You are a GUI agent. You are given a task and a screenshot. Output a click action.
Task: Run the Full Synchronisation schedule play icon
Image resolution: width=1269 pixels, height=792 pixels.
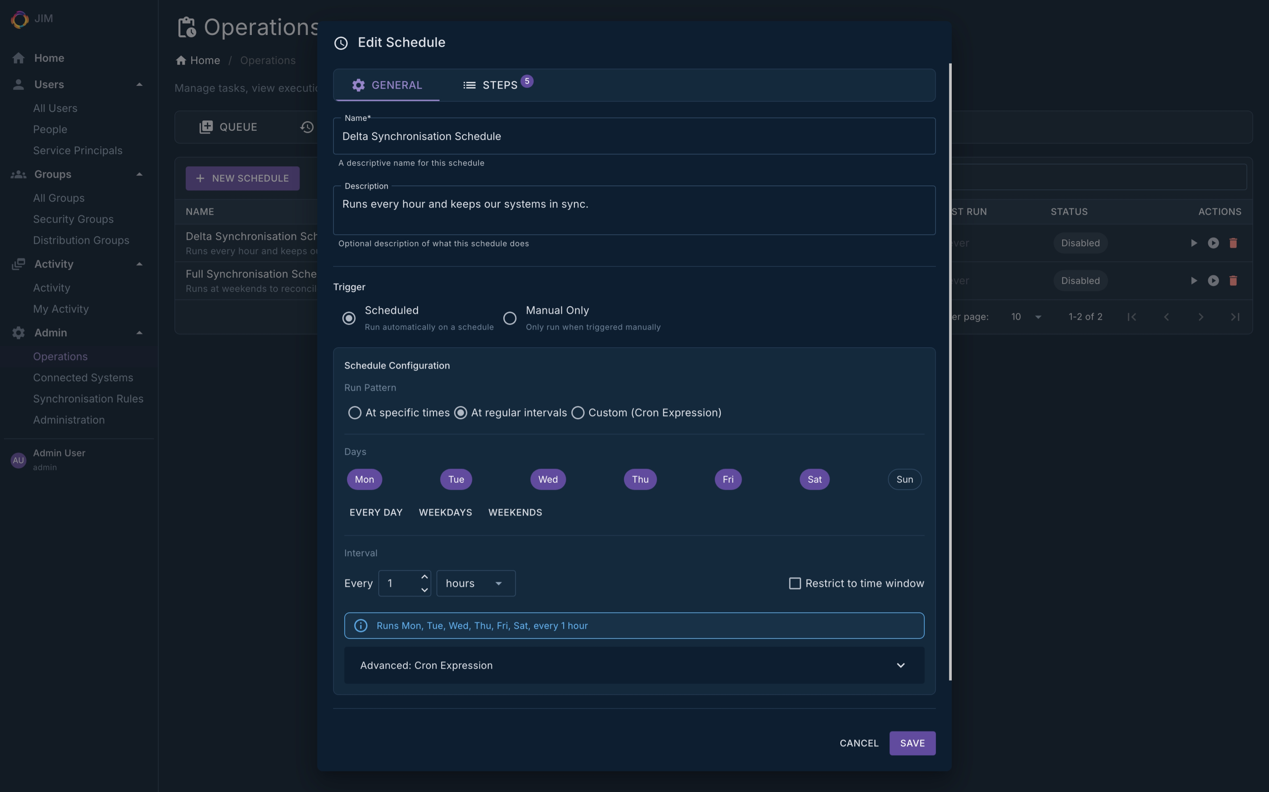tap(1193, 281)
